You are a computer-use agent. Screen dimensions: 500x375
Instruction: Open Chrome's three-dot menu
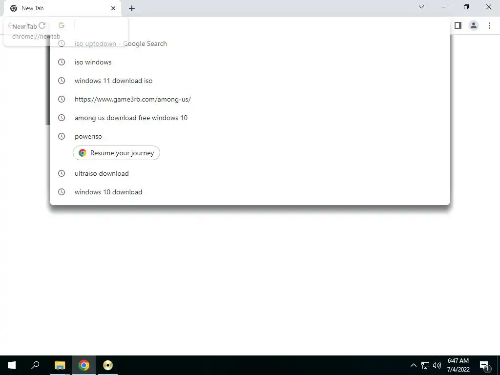click(489, 25)
